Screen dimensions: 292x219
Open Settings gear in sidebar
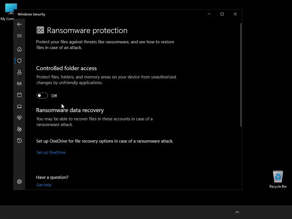tap(19, 182)
